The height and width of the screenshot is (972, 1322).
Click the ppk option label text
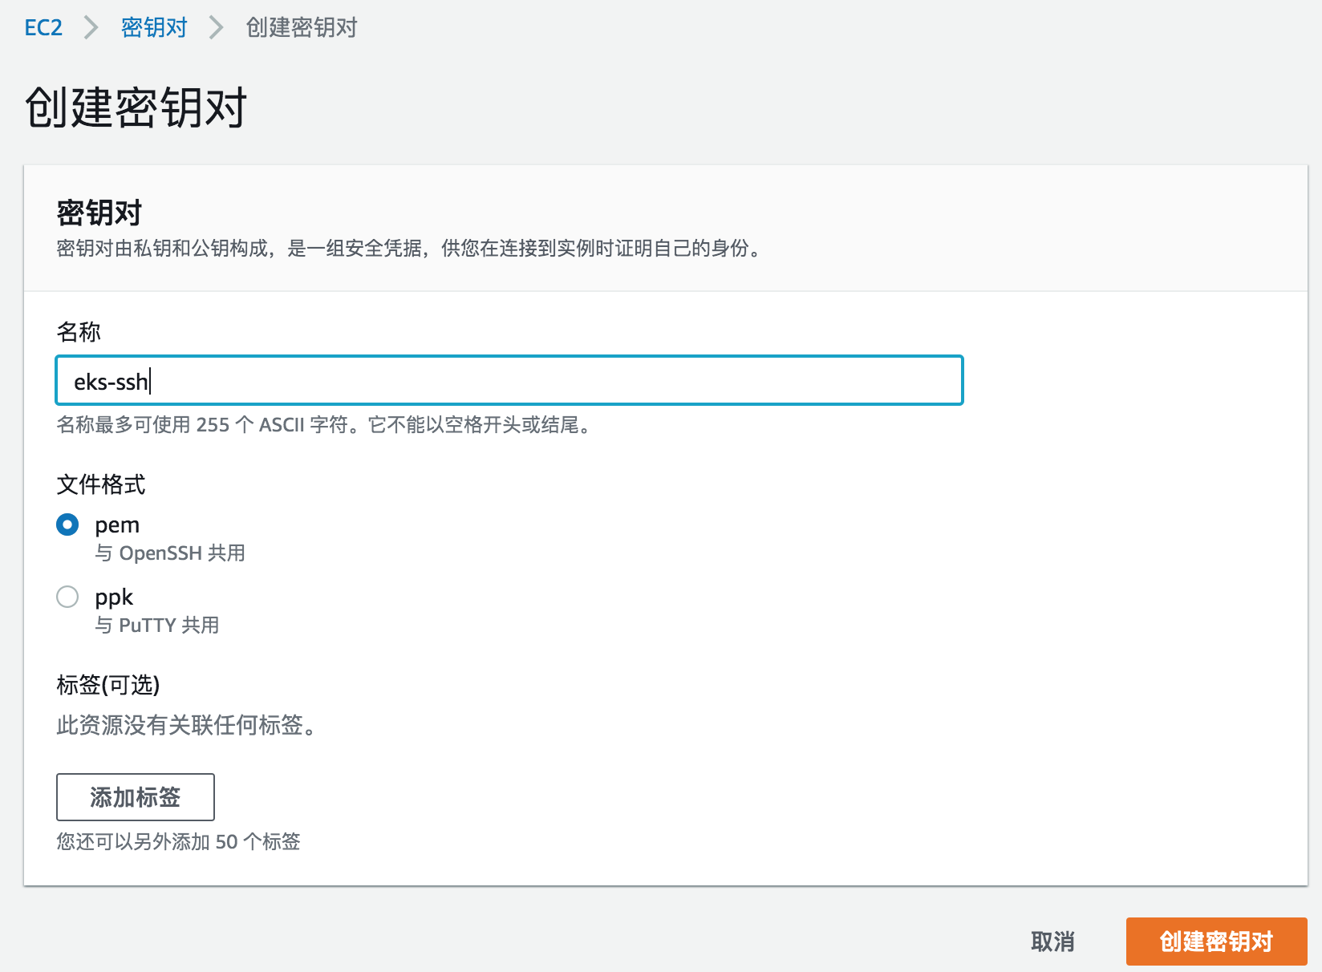114,597
